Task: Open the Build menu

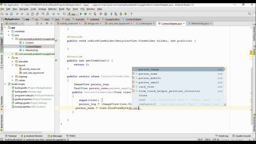Action: 62,9
